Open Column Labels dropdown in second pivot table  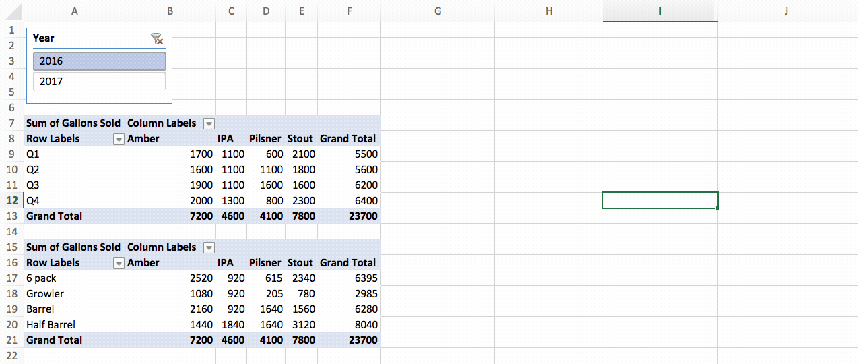click(x=209, y=247)
